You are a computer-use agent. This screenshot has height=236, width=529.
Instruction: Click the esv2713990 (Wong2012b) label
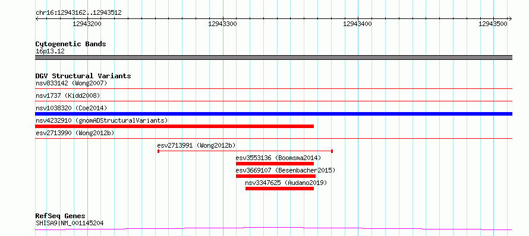pyautogui.click(x=75, y=133)
